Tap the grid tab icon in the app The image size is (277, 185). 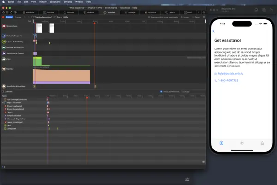pos(222,143)
